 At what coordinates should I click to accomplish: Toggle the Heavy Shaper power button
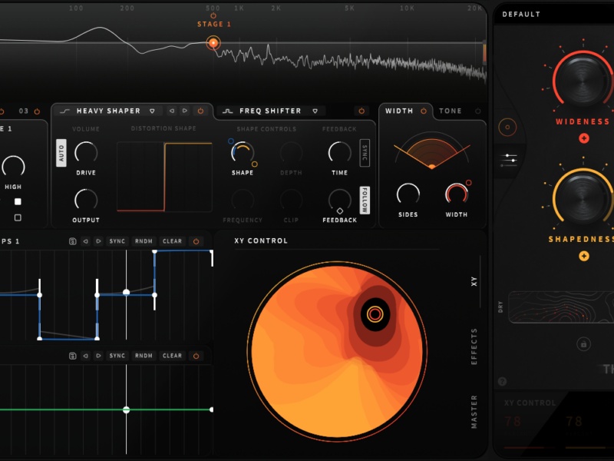click(200, 111)
